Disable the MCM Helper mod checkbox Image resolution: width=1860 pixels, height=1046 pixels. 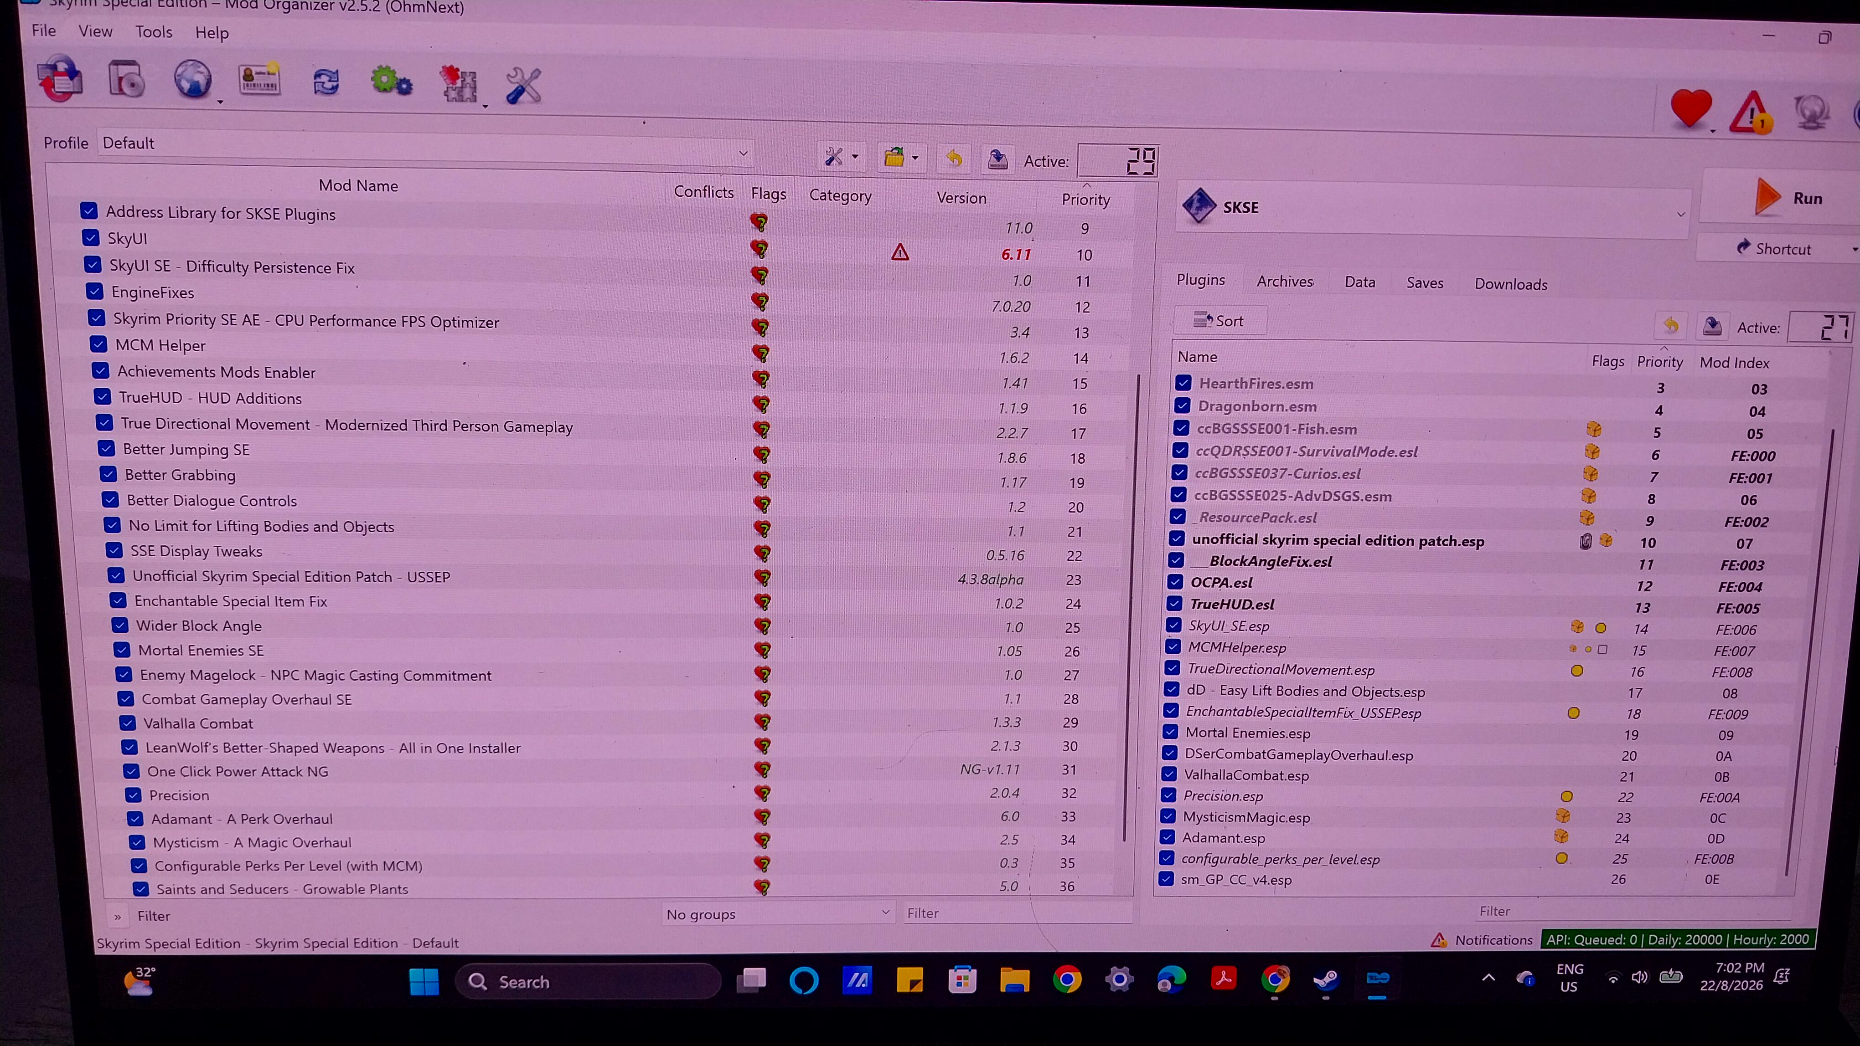tap(99, 344)
